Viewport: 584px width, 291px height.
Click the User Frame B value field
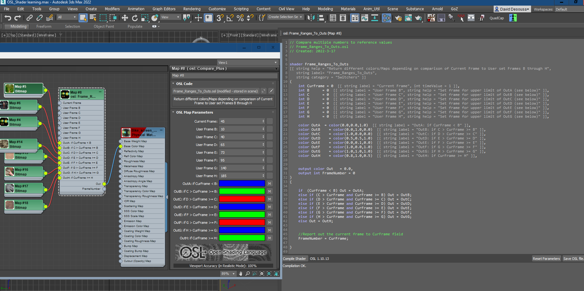[x=242, y=129]
